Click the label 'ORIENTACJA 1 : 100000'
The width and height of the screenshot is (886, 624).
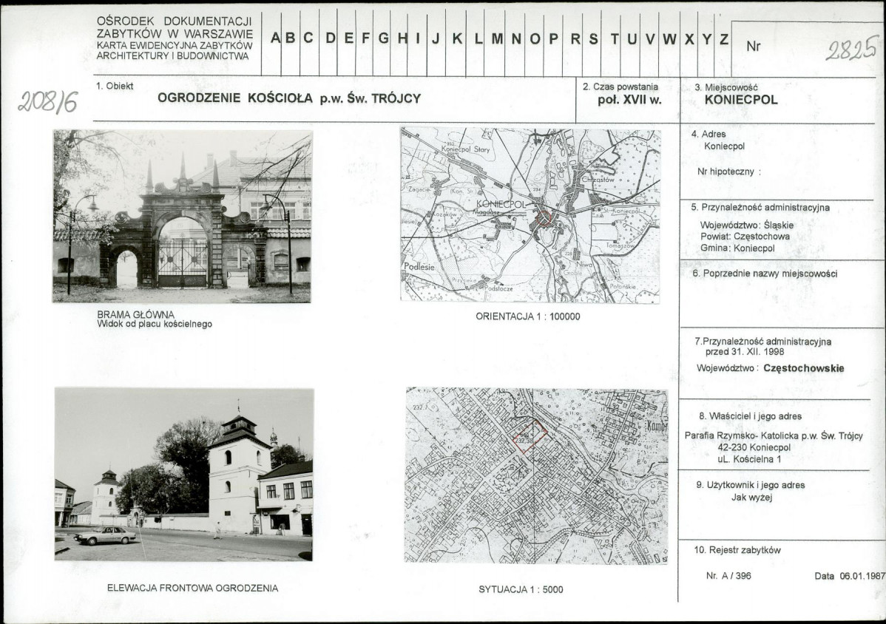coord(528,316)
